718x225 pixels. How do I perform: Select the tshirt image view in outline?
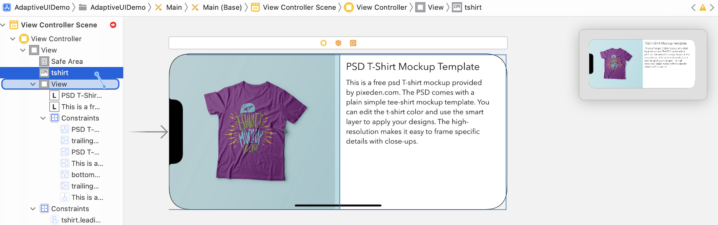(60, 73)
